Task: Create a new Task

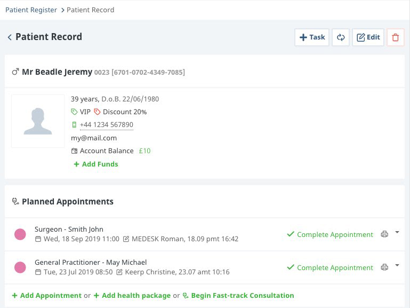Action: click(x=312, y=37)
